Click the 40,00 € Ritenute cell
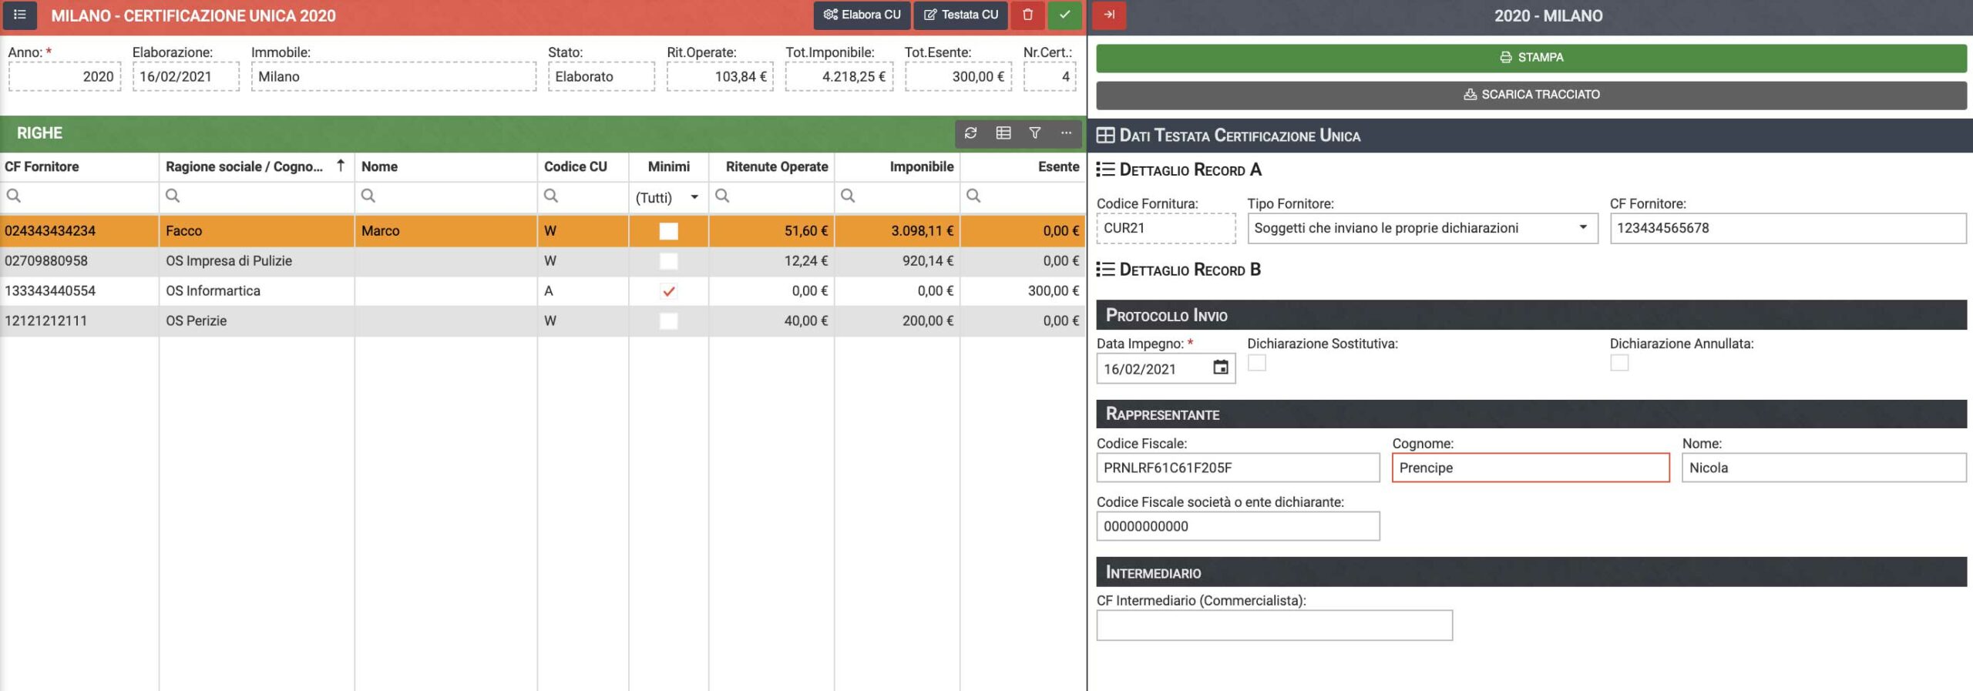This screenshot has width=1973, height=691. [x=771, y=321]
